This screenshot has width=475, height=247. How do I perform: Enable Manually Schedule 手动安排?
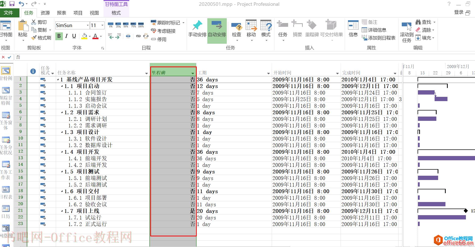pos(197,29)
